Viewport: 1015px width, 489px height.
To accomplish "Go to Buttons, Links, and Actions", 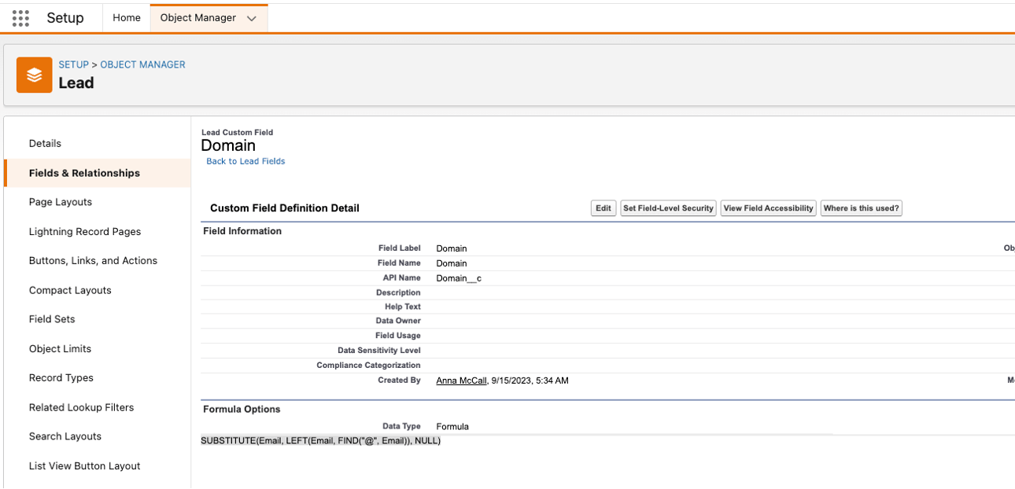I will [x=93, y=260].
